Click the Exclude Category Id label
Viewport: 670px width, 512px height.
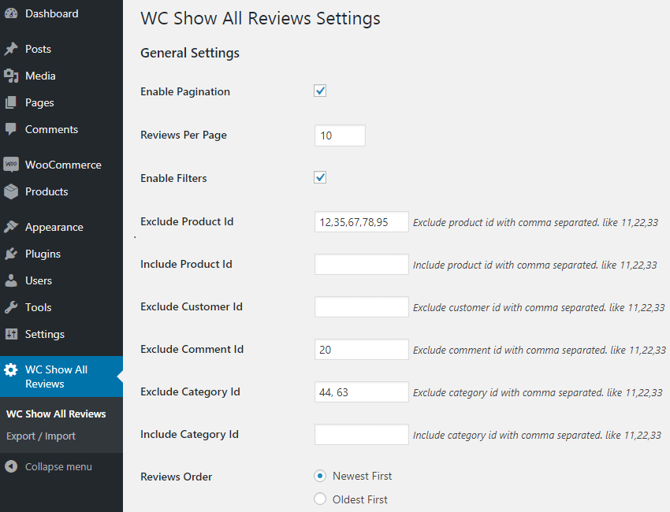coord(190,392)
